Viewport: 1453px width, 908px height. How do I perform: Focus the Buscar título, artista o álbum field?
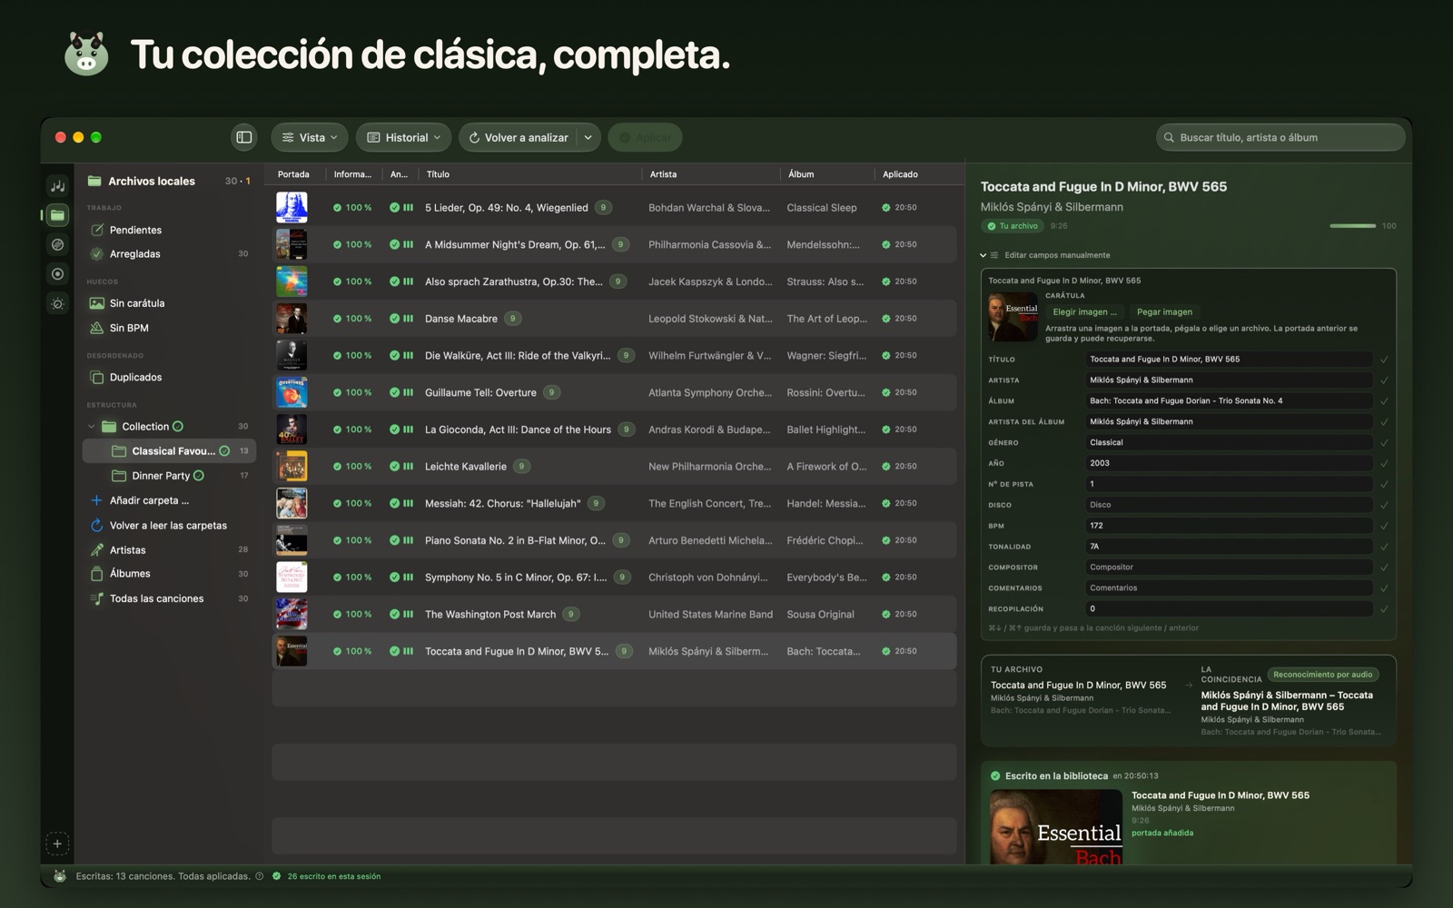[x=1280, y=138]
